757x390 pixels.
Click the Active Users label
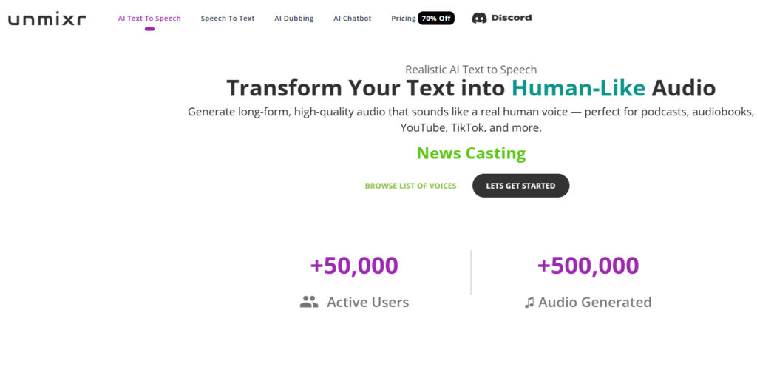coord(368,302)
